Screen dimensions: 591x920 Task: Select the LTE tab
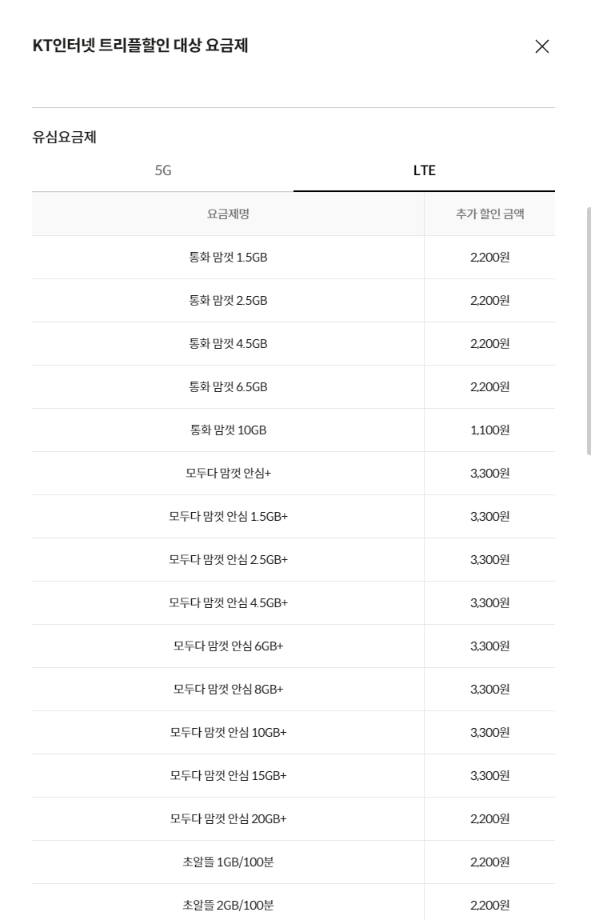[x=424, y=170]
